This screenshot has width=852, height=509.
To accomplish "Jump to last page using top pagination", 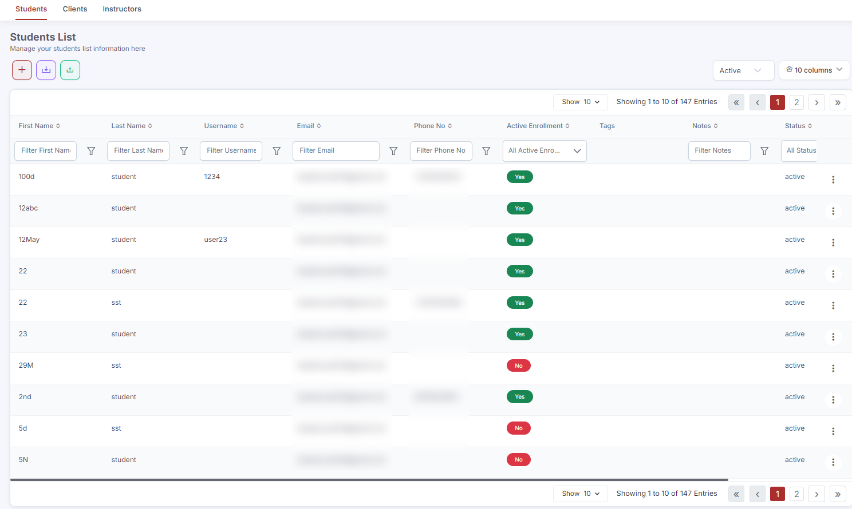I will [838, 102].
